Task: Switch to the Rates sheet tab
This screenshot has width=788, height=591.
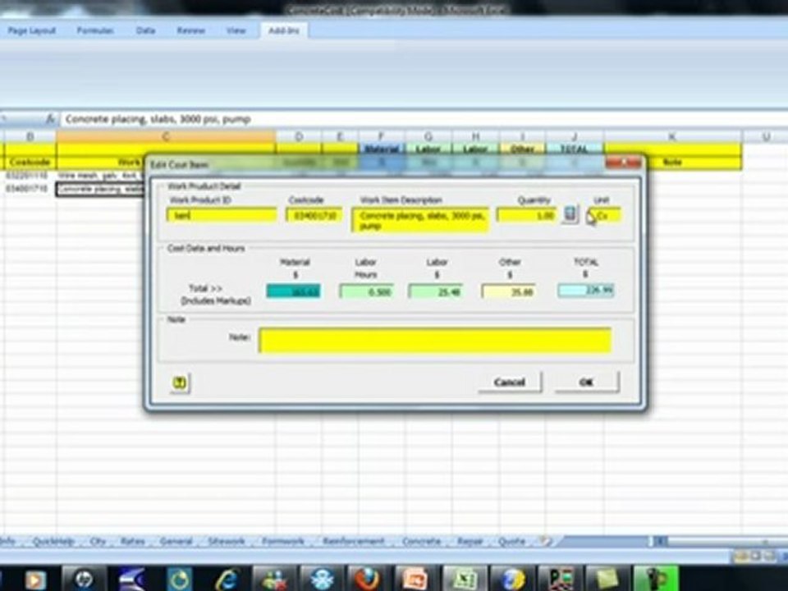Action: (x=133, y=541)
